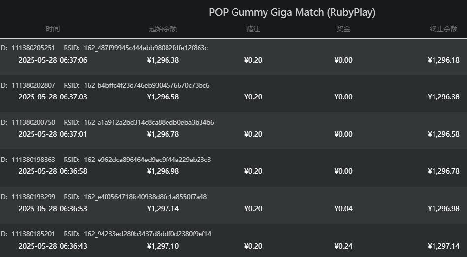Select the record timestamped 06:36:43
The height and width of the screenshot is (257, 467).
(x=53, y=246)
